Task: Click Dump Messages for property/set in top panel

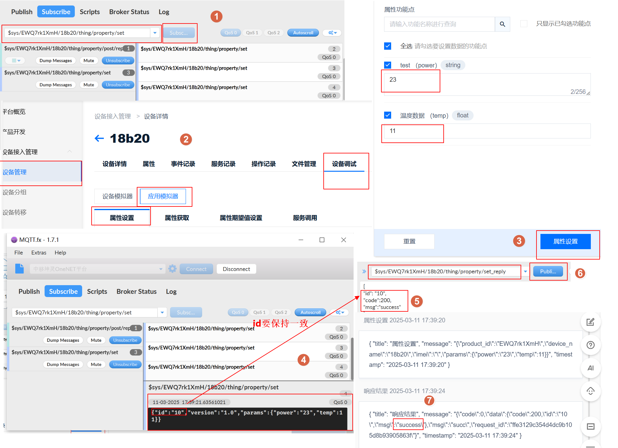Action: pos(56,85)
